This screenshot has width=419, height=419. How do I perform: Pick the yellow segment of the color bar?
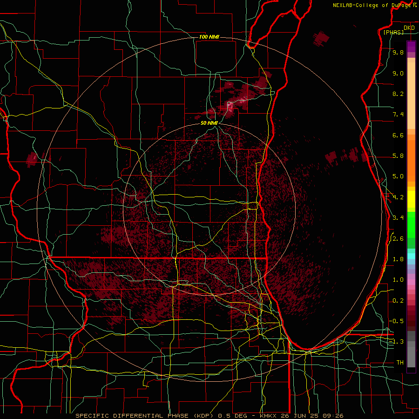(x=411, y=199)
